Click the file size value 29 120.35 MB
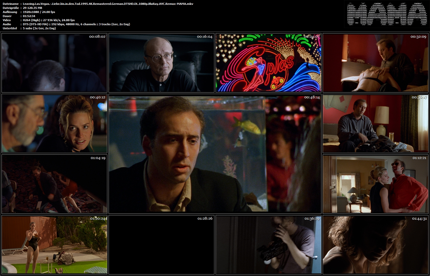 32,8
